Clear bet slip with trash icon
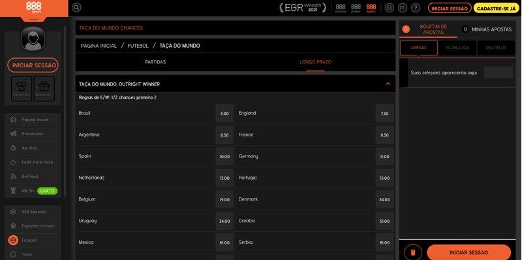 (x=413, y=253)
